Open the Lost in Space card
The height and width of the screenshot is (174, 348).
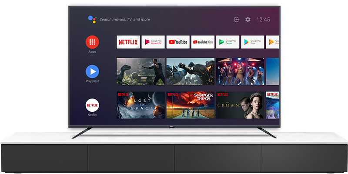click(141, 105)
